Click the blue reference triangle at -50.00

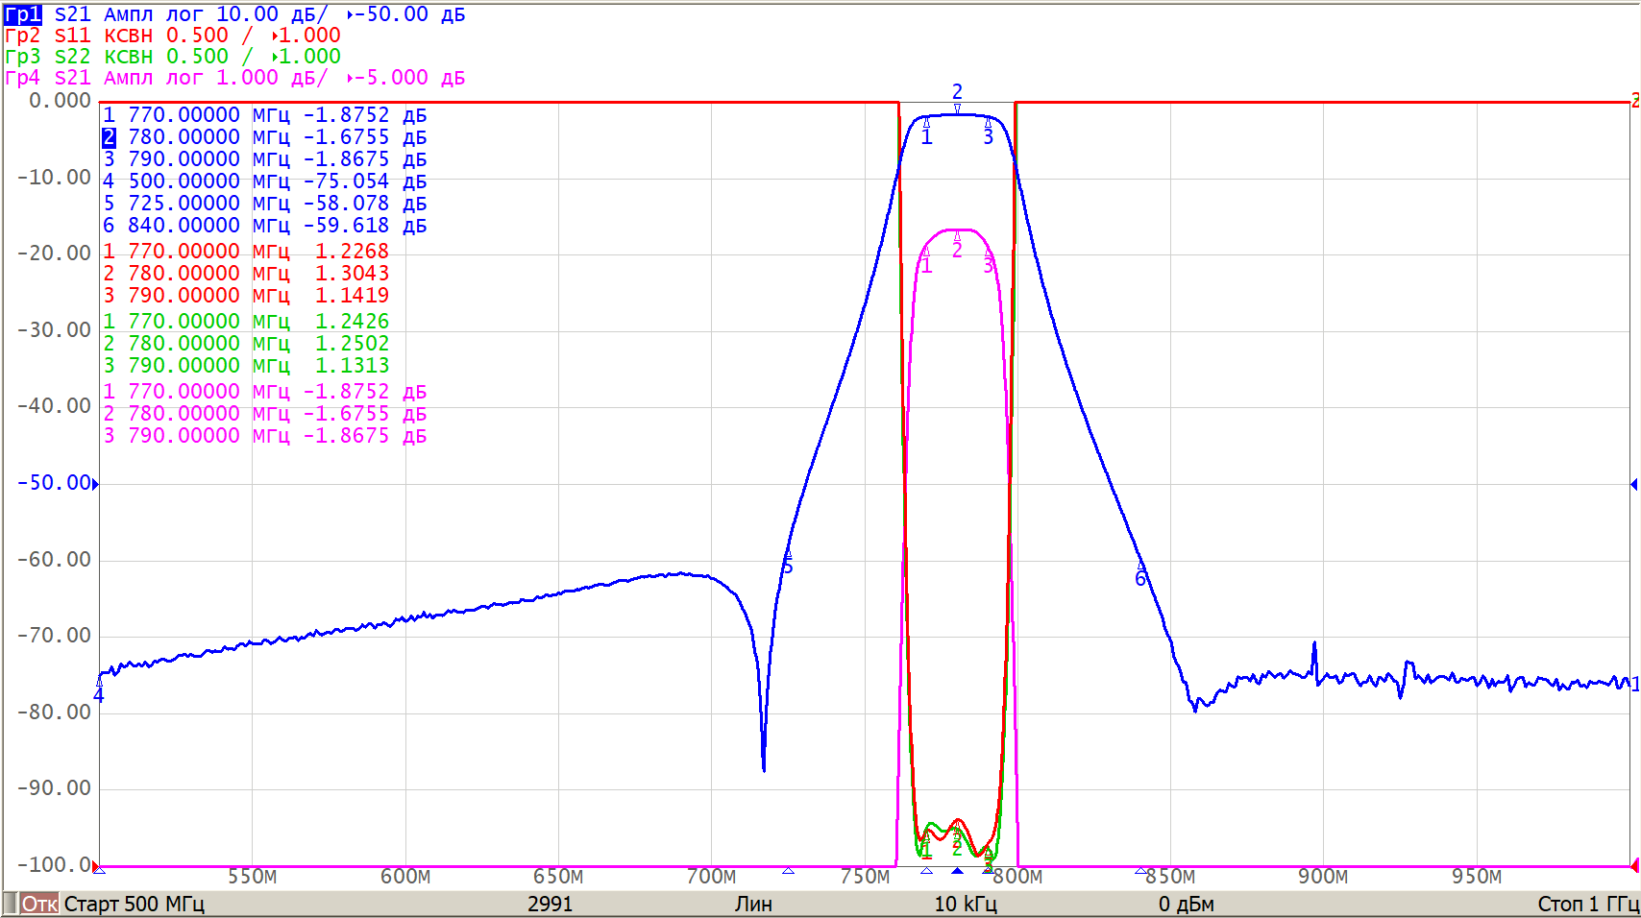point(95,484)
